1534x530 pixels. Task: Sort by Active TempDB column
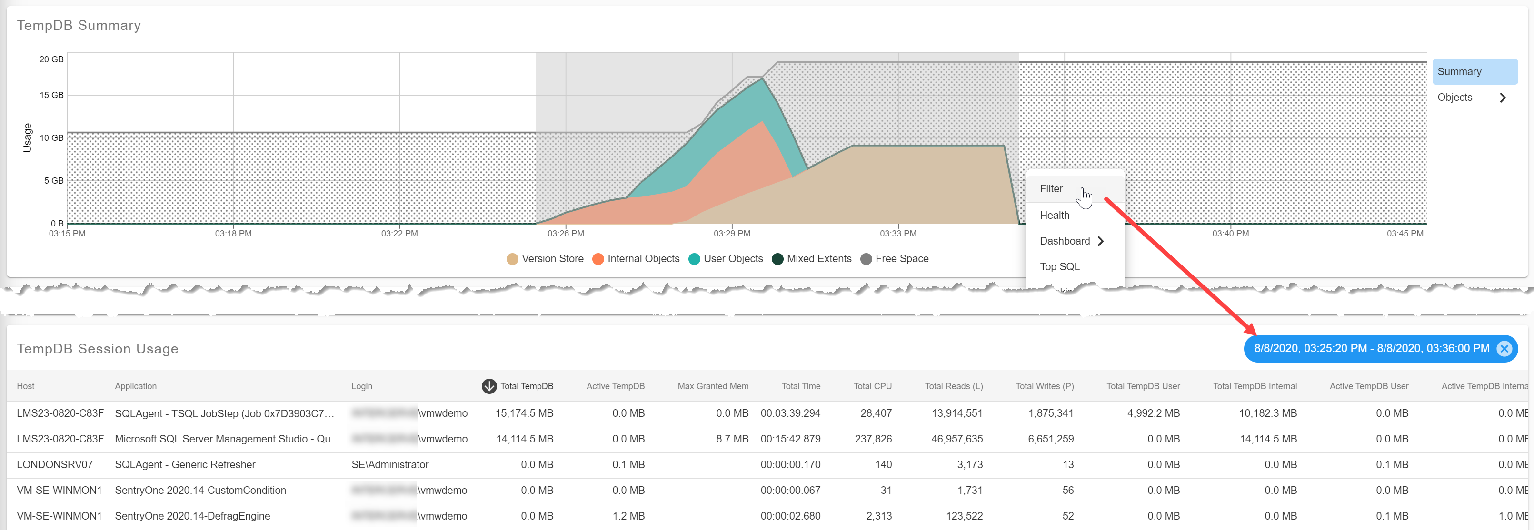coord(615,386)
